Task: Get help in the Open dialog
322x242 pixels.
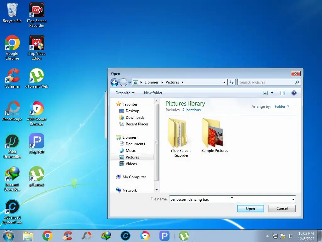Action: pos(294,93)
